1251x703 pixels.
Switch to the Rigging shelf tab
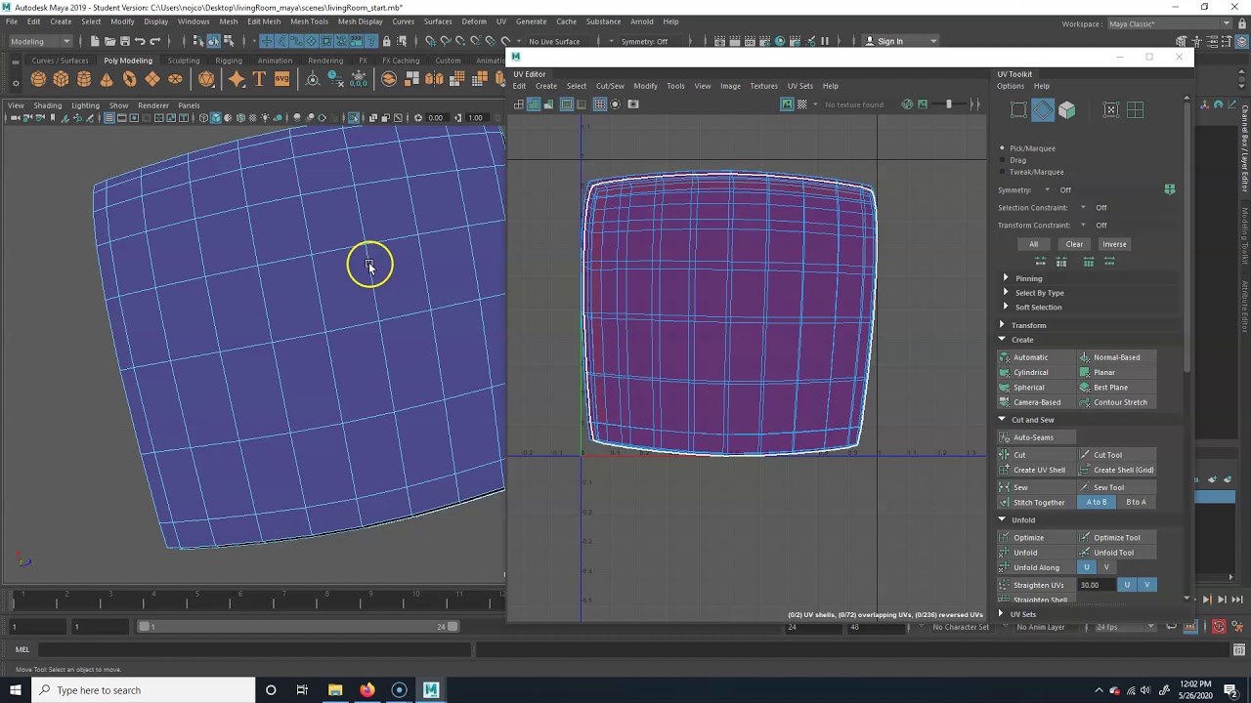tap(229, 61)
